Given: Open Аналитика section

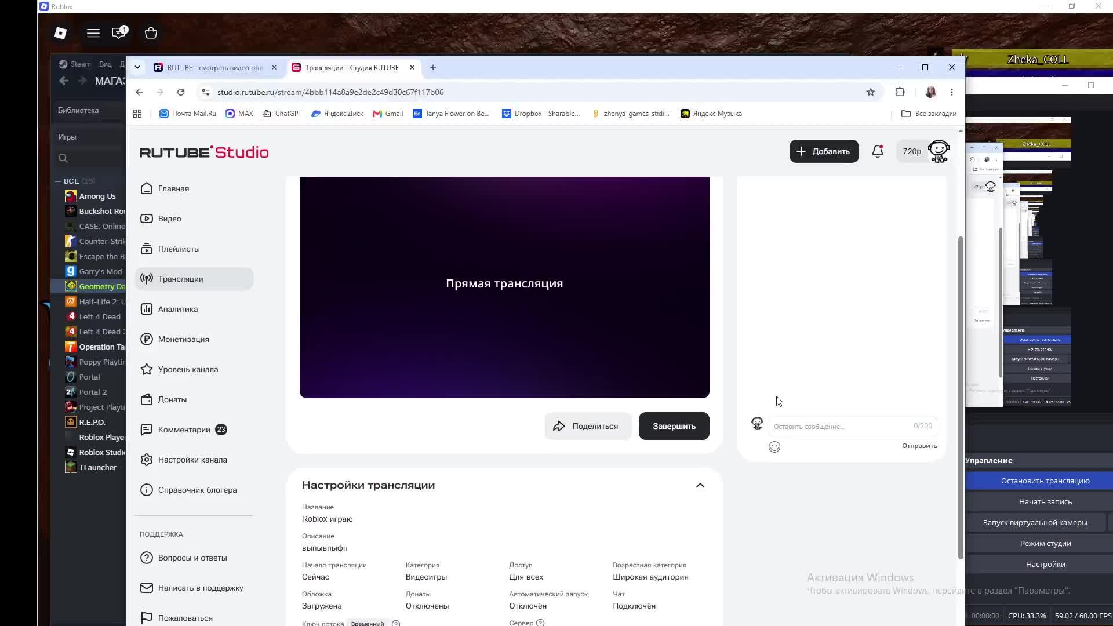Looking at the screenshot, I should [194, 309].
